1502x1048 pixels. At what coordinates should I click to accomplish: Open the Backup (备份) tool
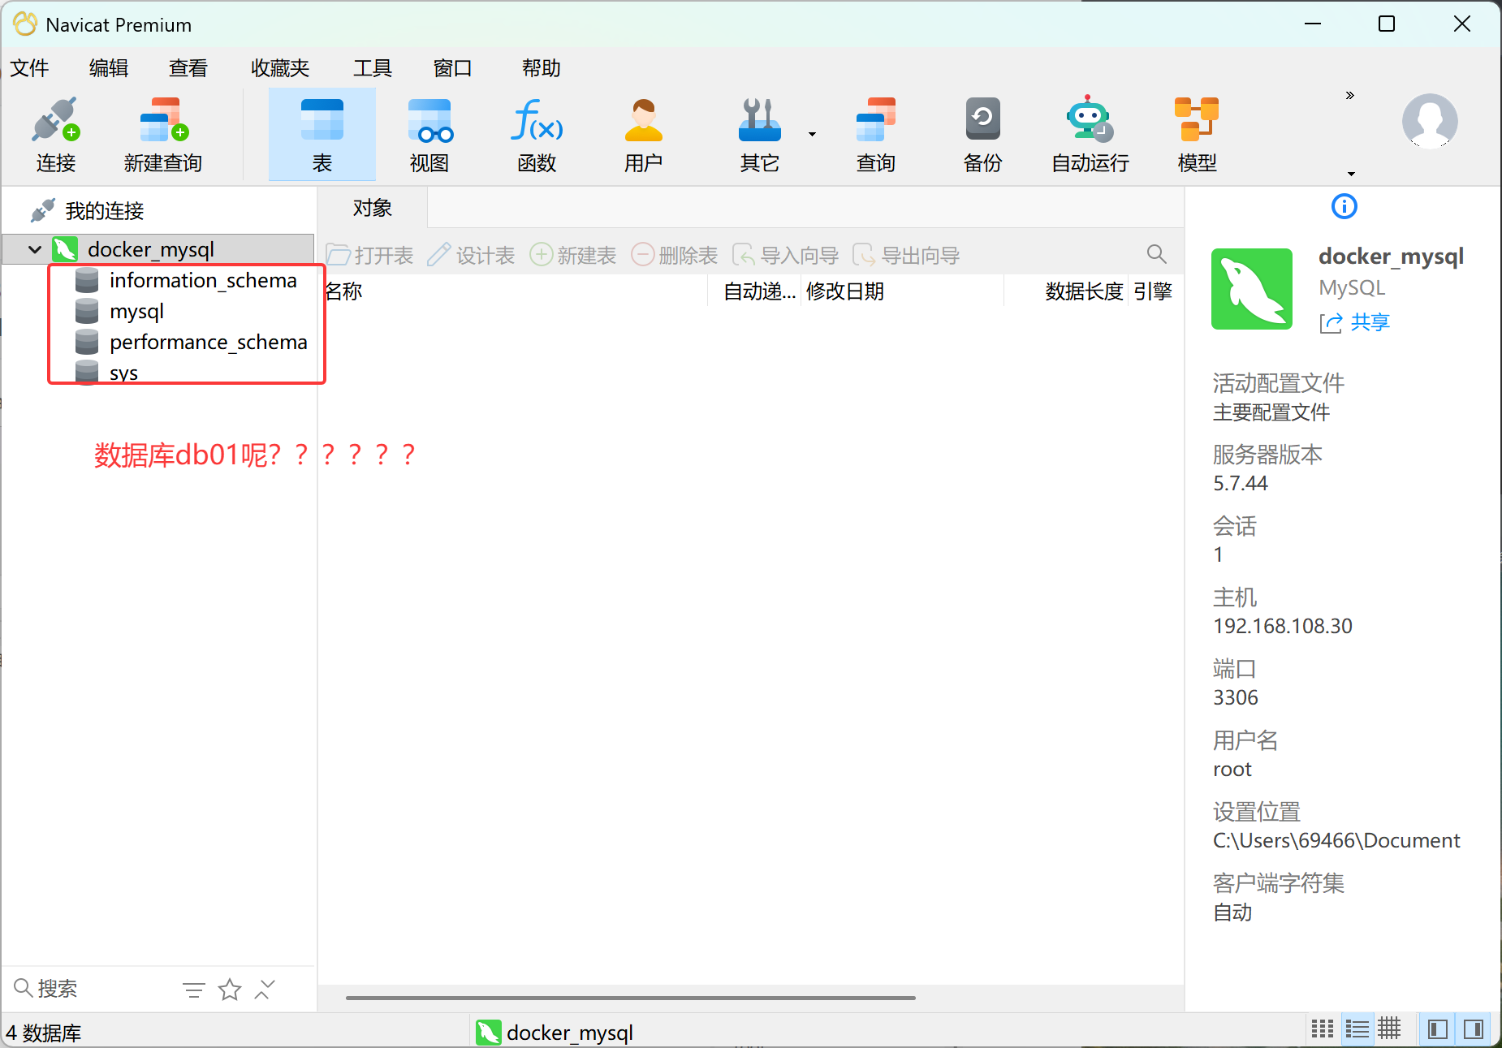click(983, 135)
